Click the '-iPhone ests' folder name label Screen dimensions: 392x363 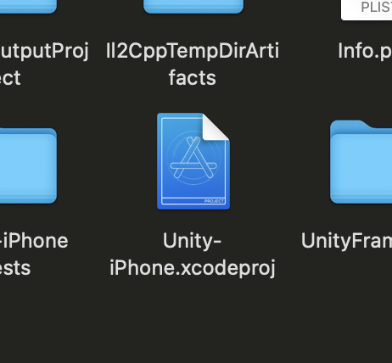[x=34, y=254]
